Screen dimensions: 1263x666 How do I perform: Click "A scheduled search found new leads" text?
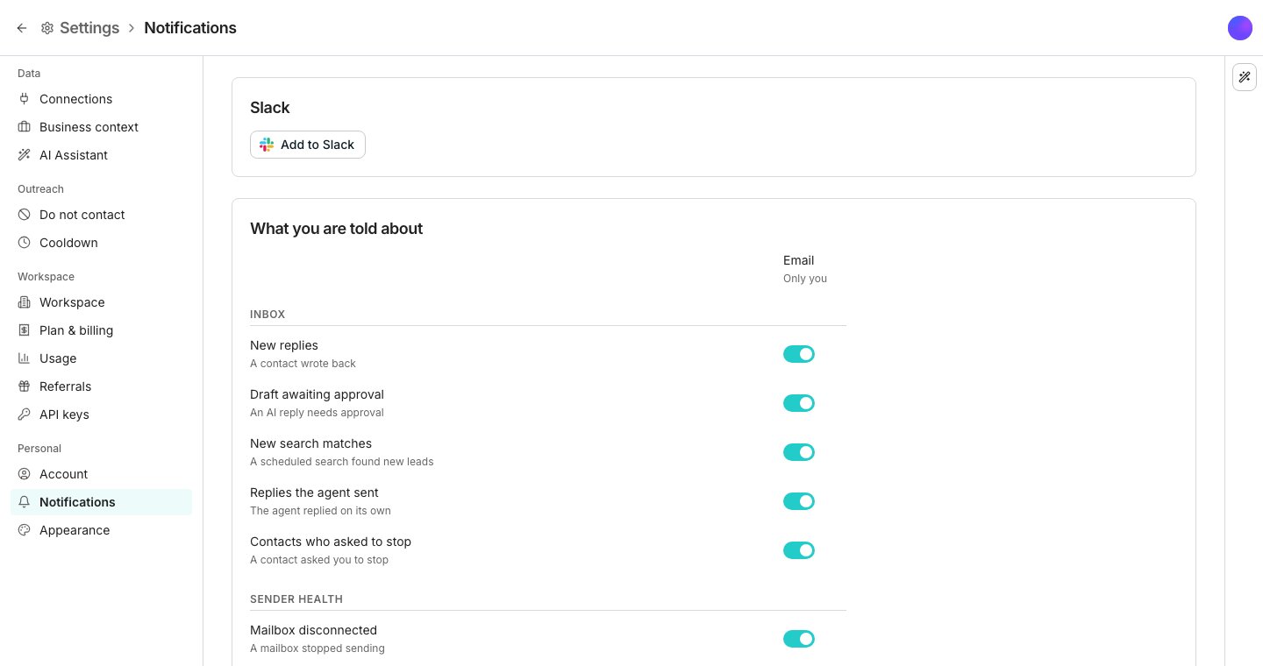pyautogui.click(x=342, y=462)
